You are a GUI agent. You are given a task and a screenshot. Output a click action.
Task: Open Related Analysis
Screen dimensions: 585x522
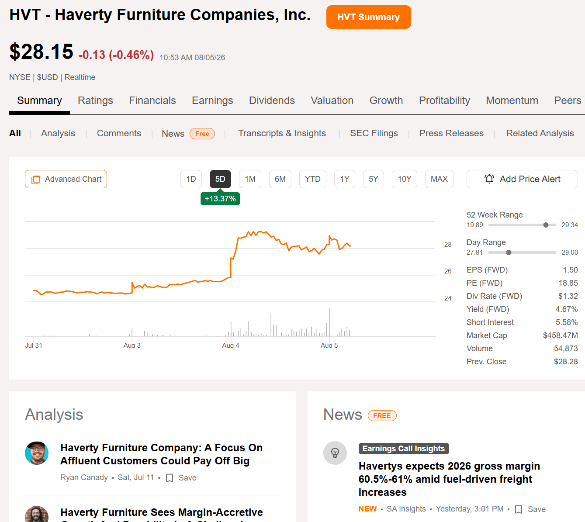click(x=540, y=133)
